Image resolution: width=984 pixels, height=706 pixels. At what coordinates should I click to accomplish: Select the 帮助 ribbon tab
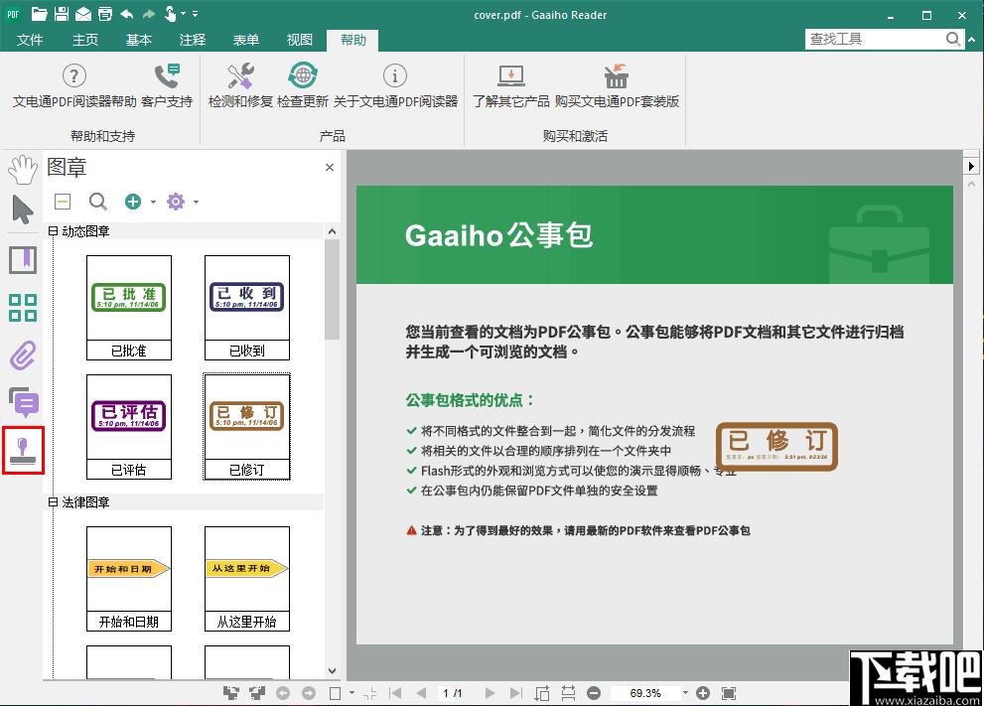(352, 40)
